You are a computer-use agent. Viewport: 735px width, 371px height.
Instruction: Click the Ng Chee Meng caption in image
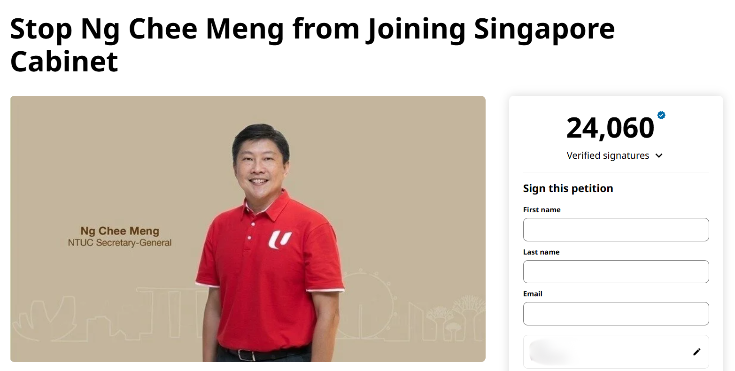[x=120, y=231]
